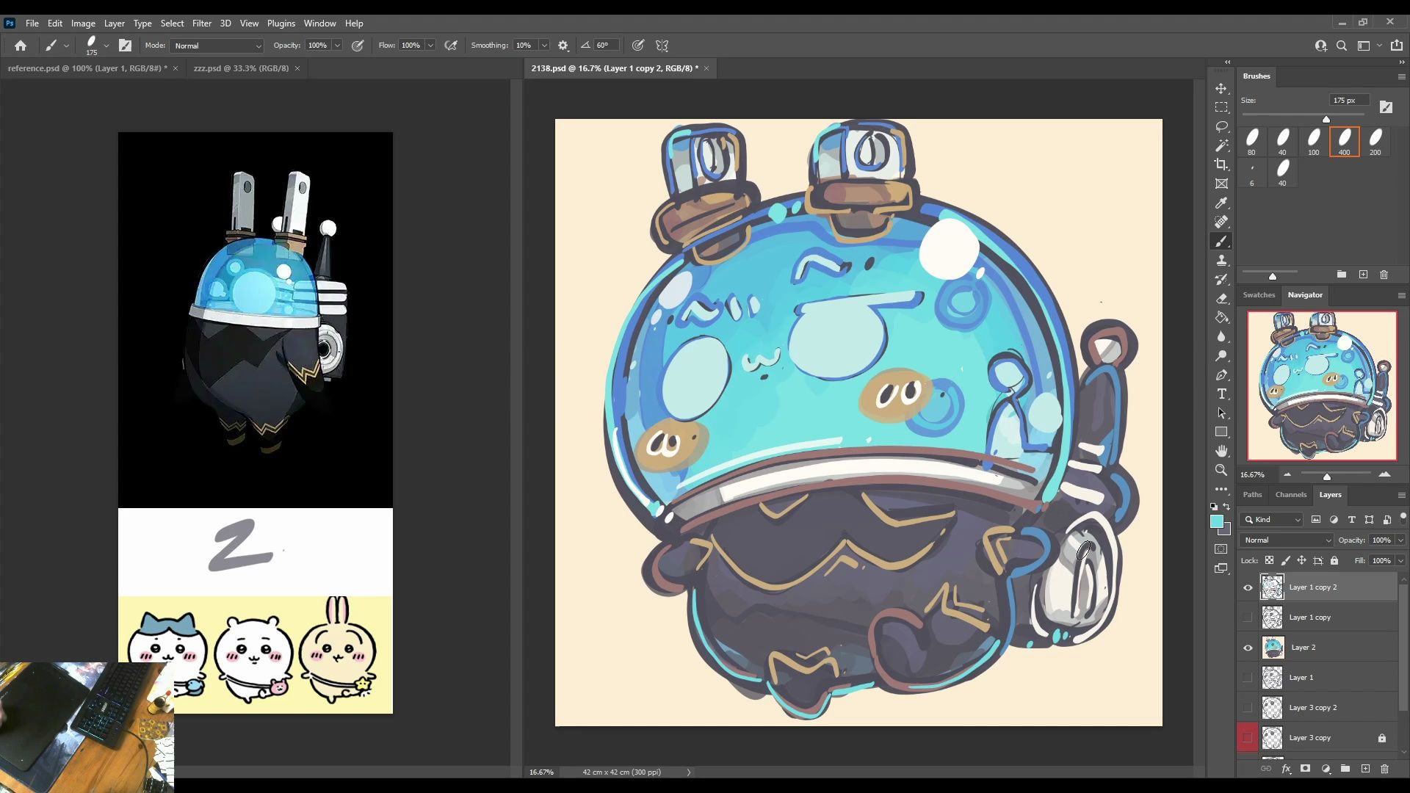Select the Path Selection tool
Image resolution: width=1410 pixels, height=793 pixels.
click(x=1221, y=413)
